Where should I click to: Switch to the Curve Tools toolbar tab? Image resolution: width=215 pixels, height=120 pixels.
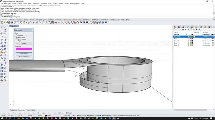tap(67, 20)
